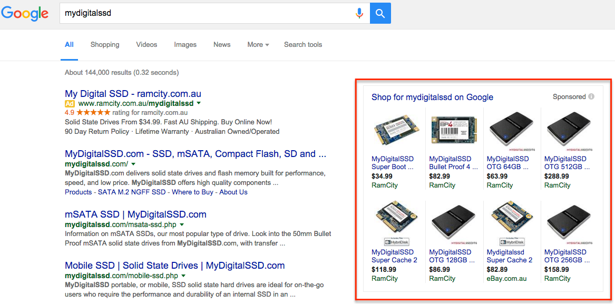Open MyDigitalSSD.com - SSD, mSATA result
615x304 pixels.
(196, 154)
